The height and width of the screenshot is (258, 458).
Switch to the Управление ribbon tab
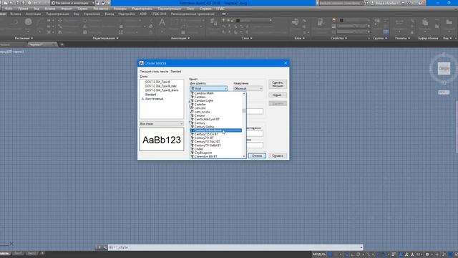pos(92,14)
